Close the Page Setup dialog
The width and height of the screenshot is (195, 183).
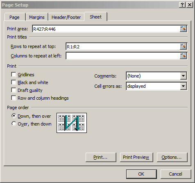190,5
